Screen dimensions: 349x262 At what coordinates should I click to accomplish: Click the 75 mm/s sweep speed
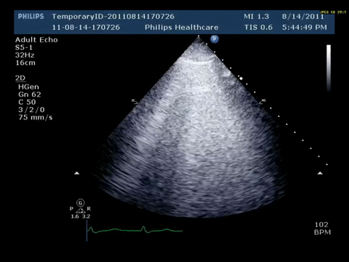pyautogui.click(x=36, y=117)
